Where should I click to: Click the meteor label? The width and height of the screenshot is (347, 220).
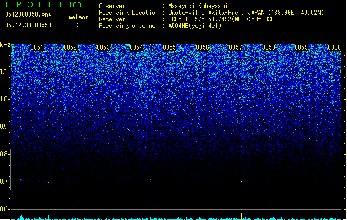click(78, 17)
